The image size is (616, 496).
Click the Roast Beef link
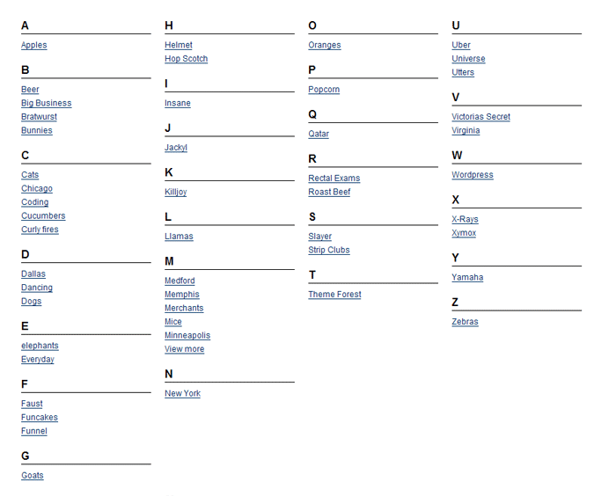[x=329, y=192]
